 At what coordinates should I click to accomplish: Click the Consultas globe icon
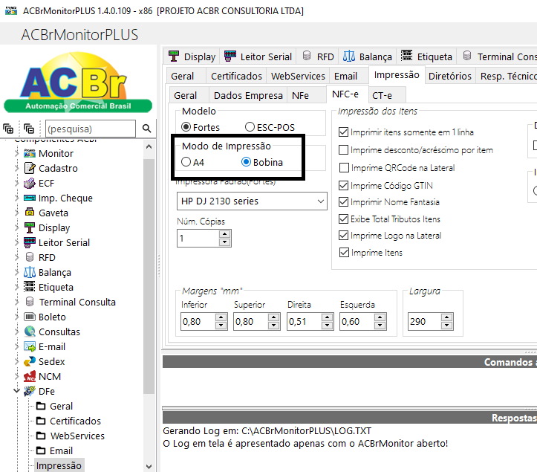pyautogui.click(x=30, y=332)
